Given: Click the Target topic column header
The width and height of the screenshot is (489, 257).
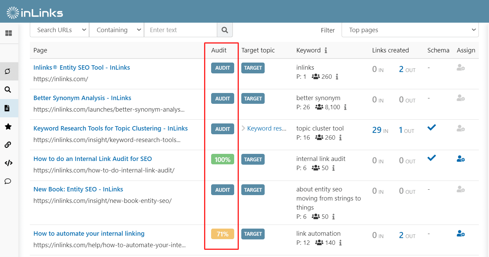Looking at the screenshot, I should [x=258, y=50].
